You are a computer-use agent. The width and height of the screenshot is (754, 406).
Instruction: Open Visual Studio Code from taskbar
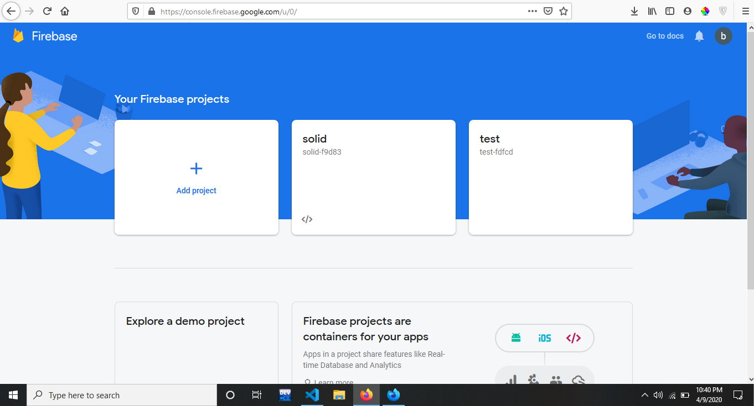tap(312, 396)
